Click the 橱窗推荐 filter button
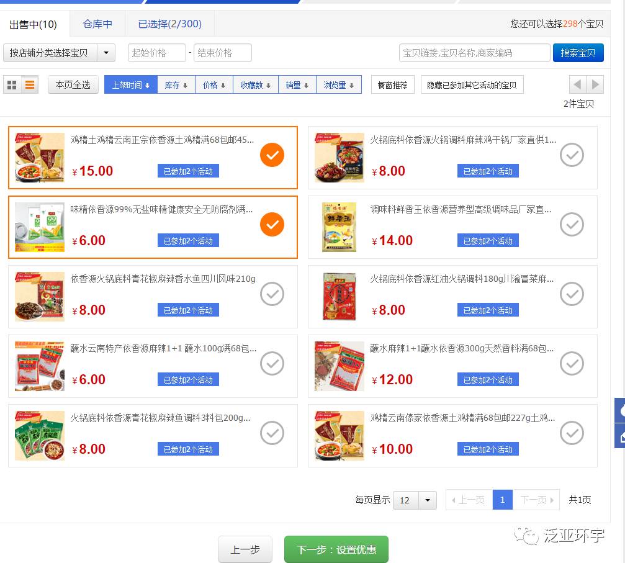 pyautogui.click(x=393, y=84)
